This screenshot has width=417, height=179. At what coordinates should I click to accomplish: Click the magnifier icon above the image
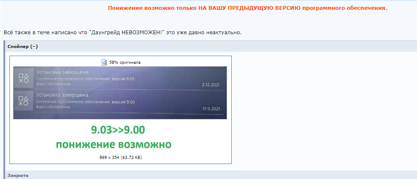(x=105, y=63)
